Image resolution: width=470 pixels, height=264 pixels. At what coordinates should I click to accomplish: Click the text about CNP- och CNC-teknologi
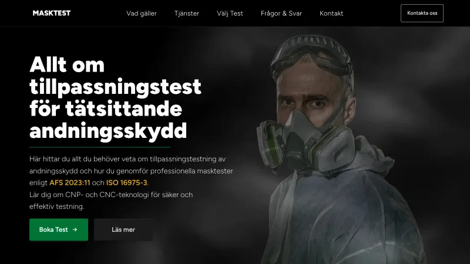coord(111,201)
